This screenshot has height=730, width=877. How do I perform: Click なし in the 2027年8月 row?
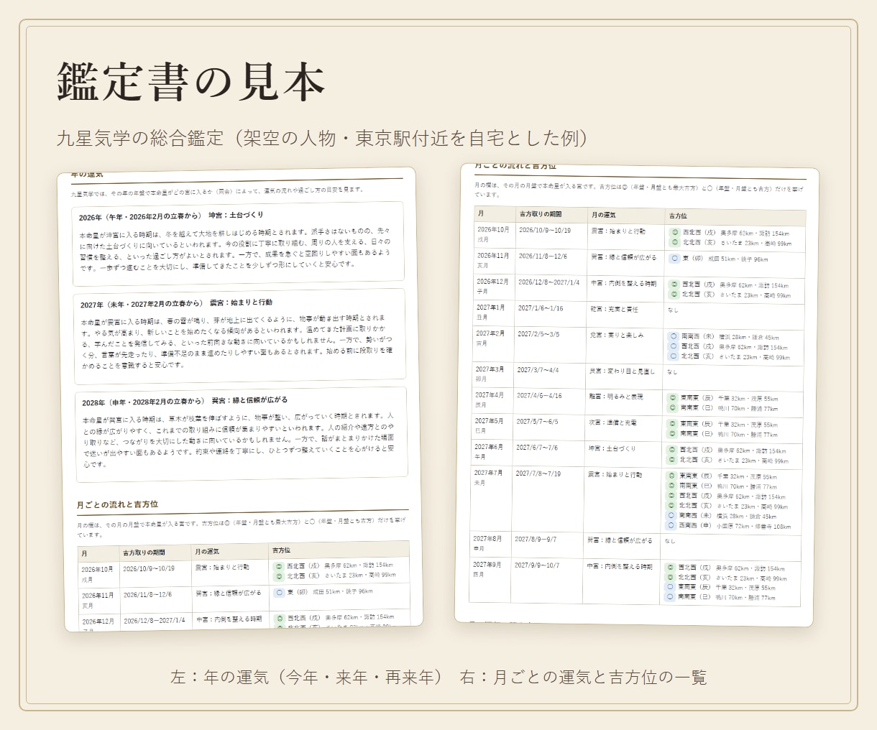670,541
